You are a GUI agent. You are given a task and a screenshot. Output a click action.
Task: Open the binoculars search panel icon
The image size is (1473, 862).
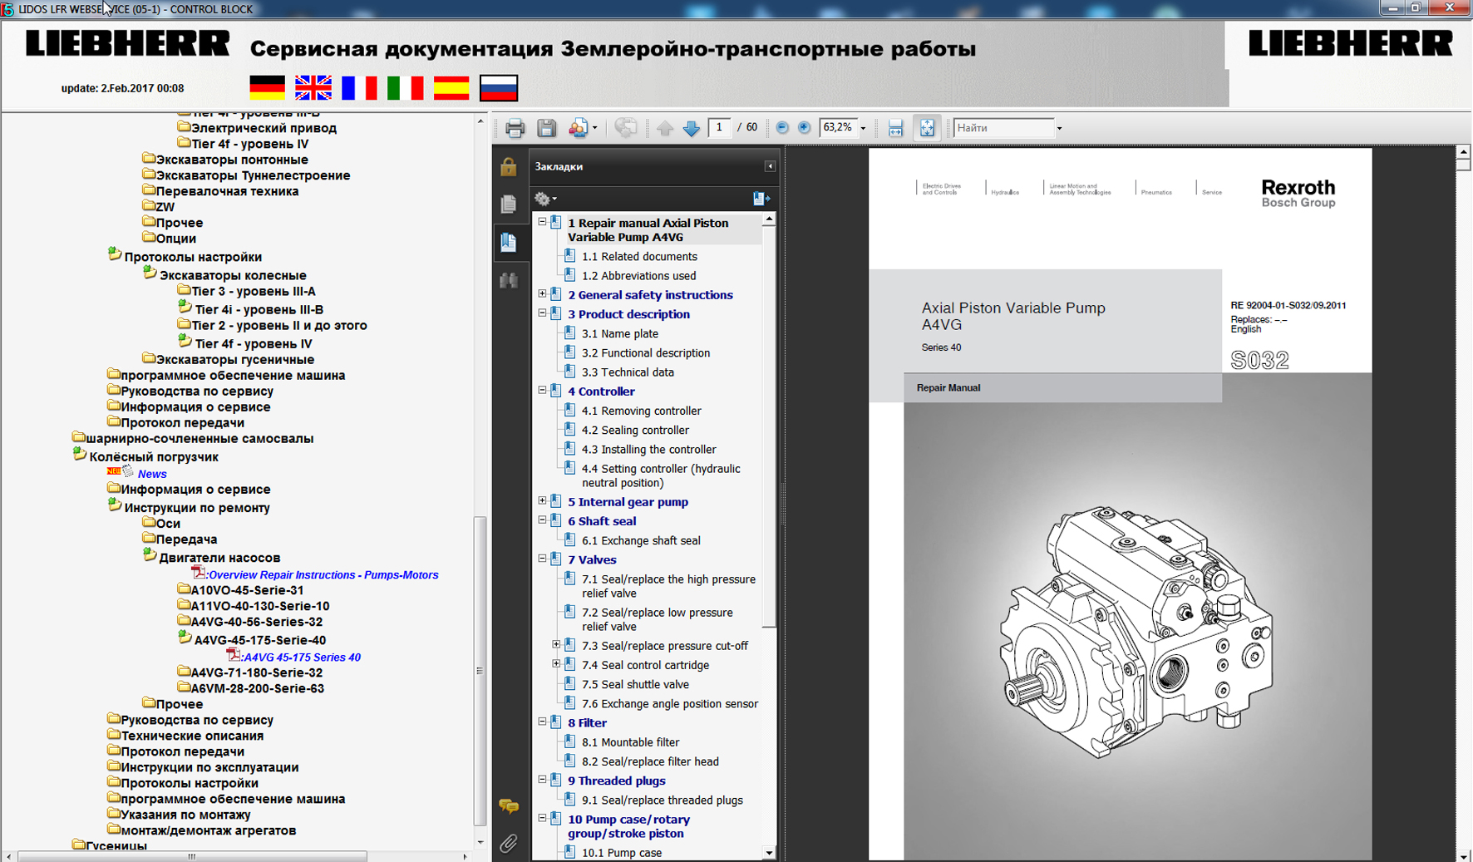pyautogui.click(x=509, y=281)
